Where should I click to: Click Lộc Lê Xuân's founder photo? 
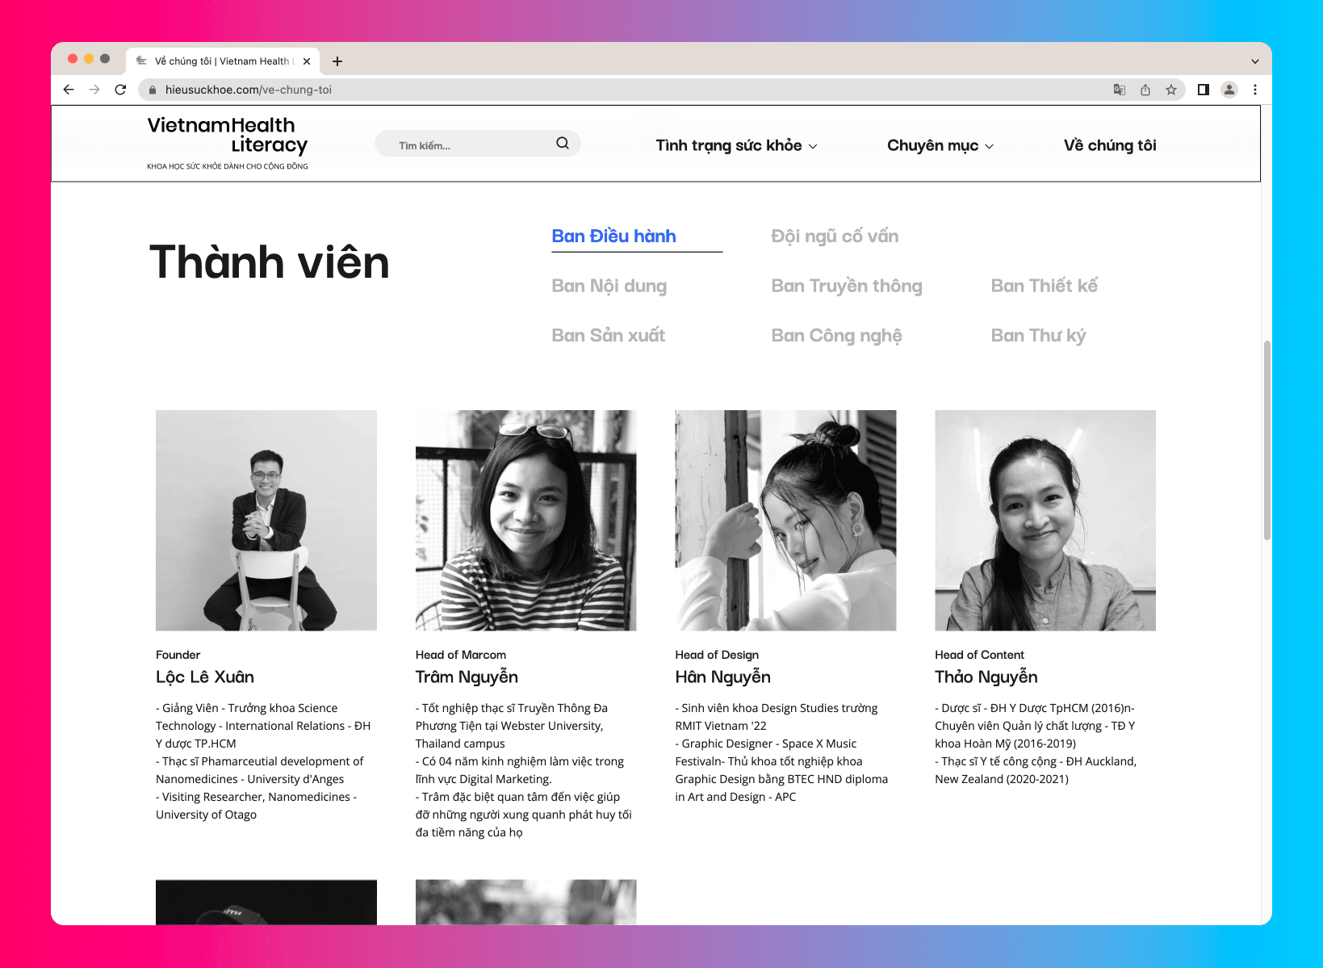(266, 520)
